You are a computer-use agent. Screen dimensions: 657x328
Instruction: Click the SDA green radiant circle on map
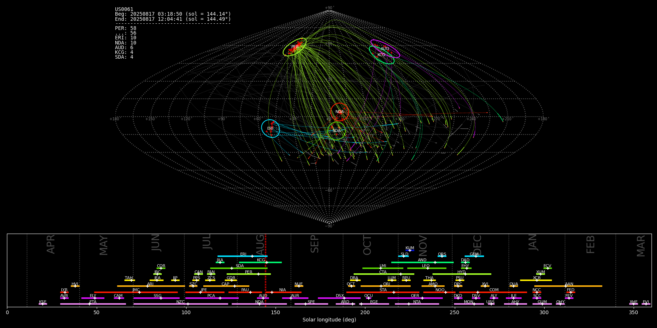coord(337,131)
